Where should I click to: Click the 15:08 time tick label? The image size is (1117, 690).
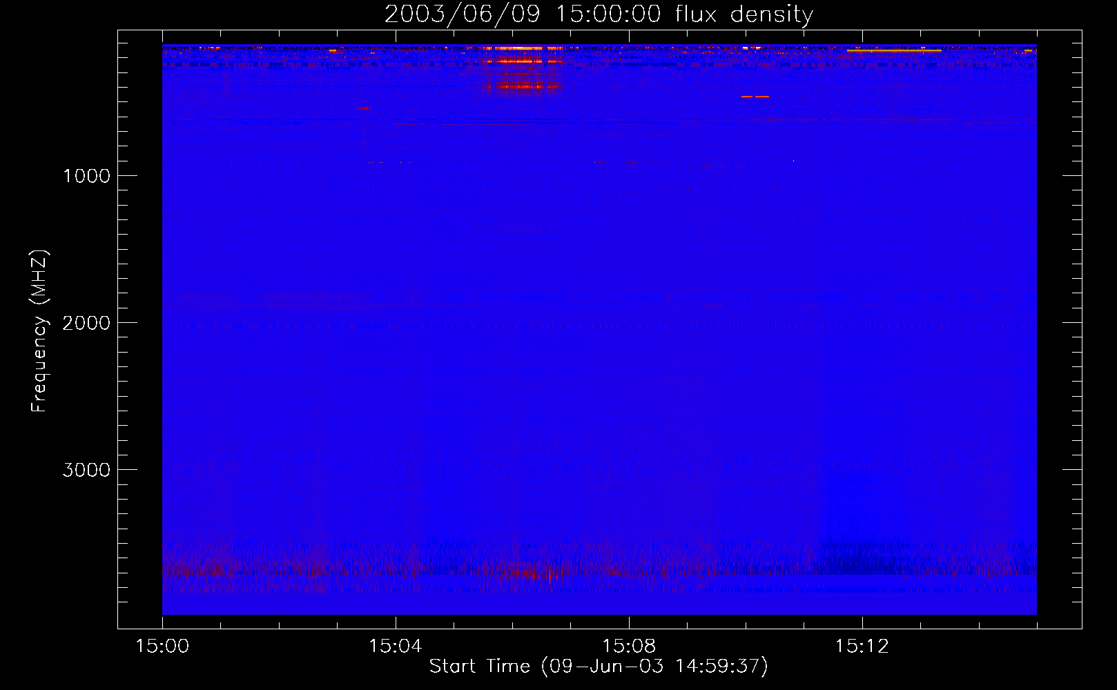coord(629,647)
